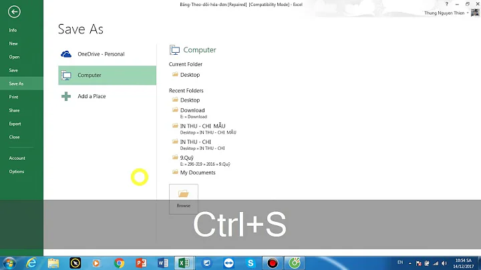Open TeamViewer from taskbar

coord(228,263)
